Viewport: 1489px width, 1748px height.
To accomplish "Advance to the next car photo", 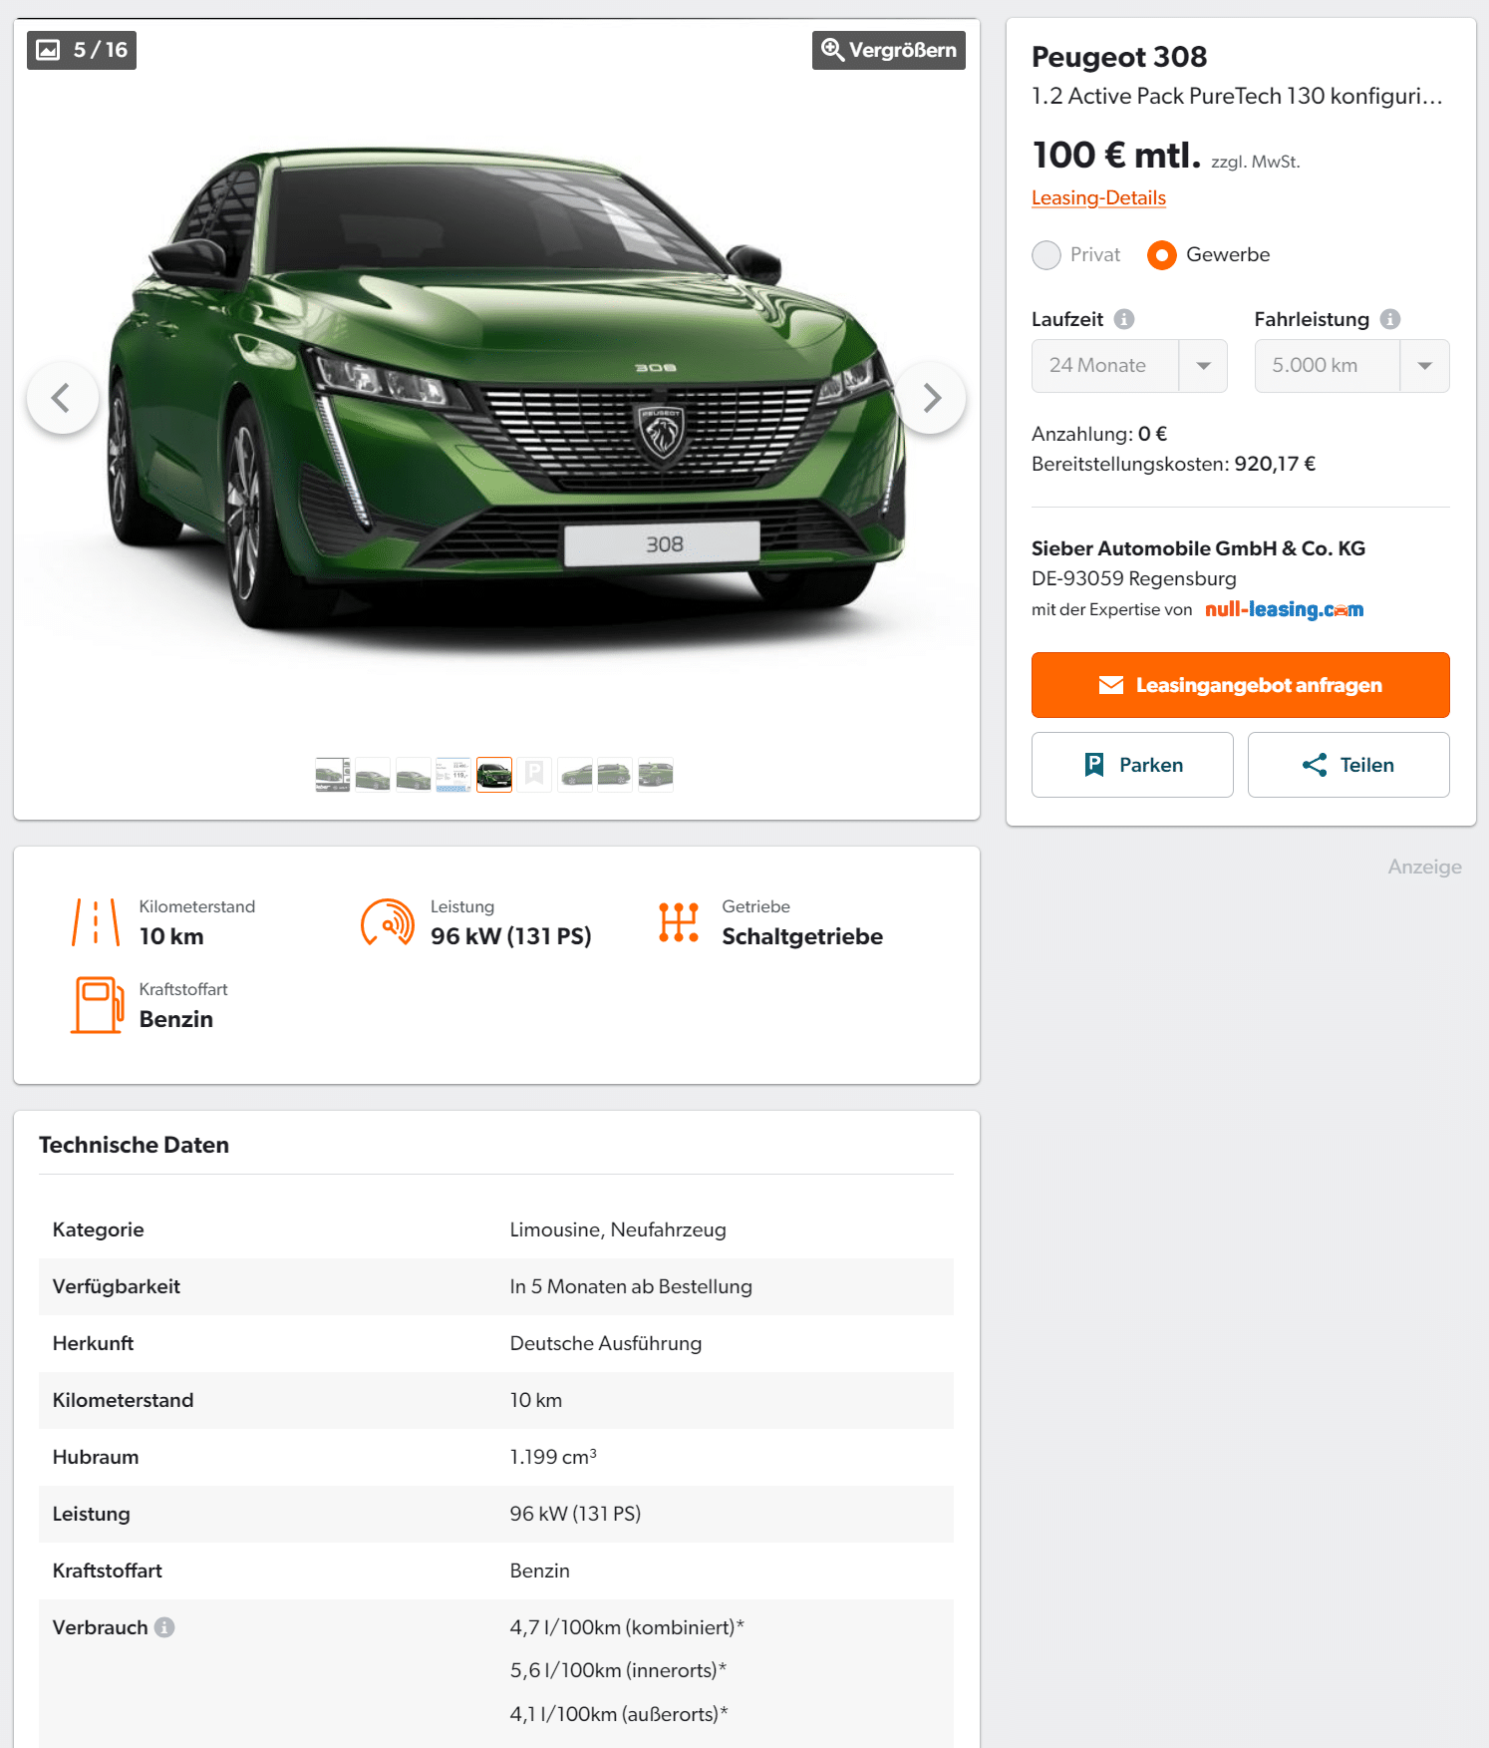I will (x=931, y=398).
